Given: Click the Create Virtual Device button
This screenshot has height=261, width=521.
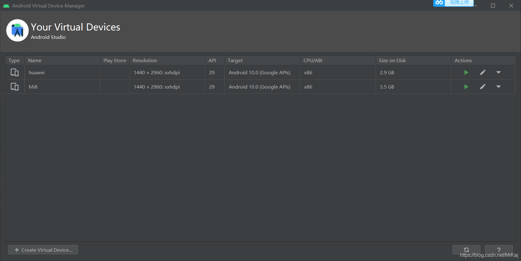Looking at the screenshot, I should click(43, 250).
